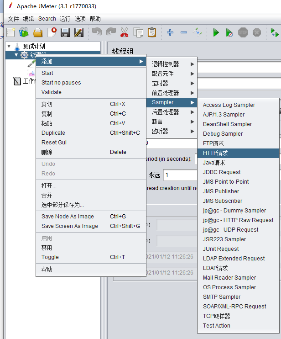Expand the 监听器 submenu
Screen dimensions: 281x339
[172, 131]
